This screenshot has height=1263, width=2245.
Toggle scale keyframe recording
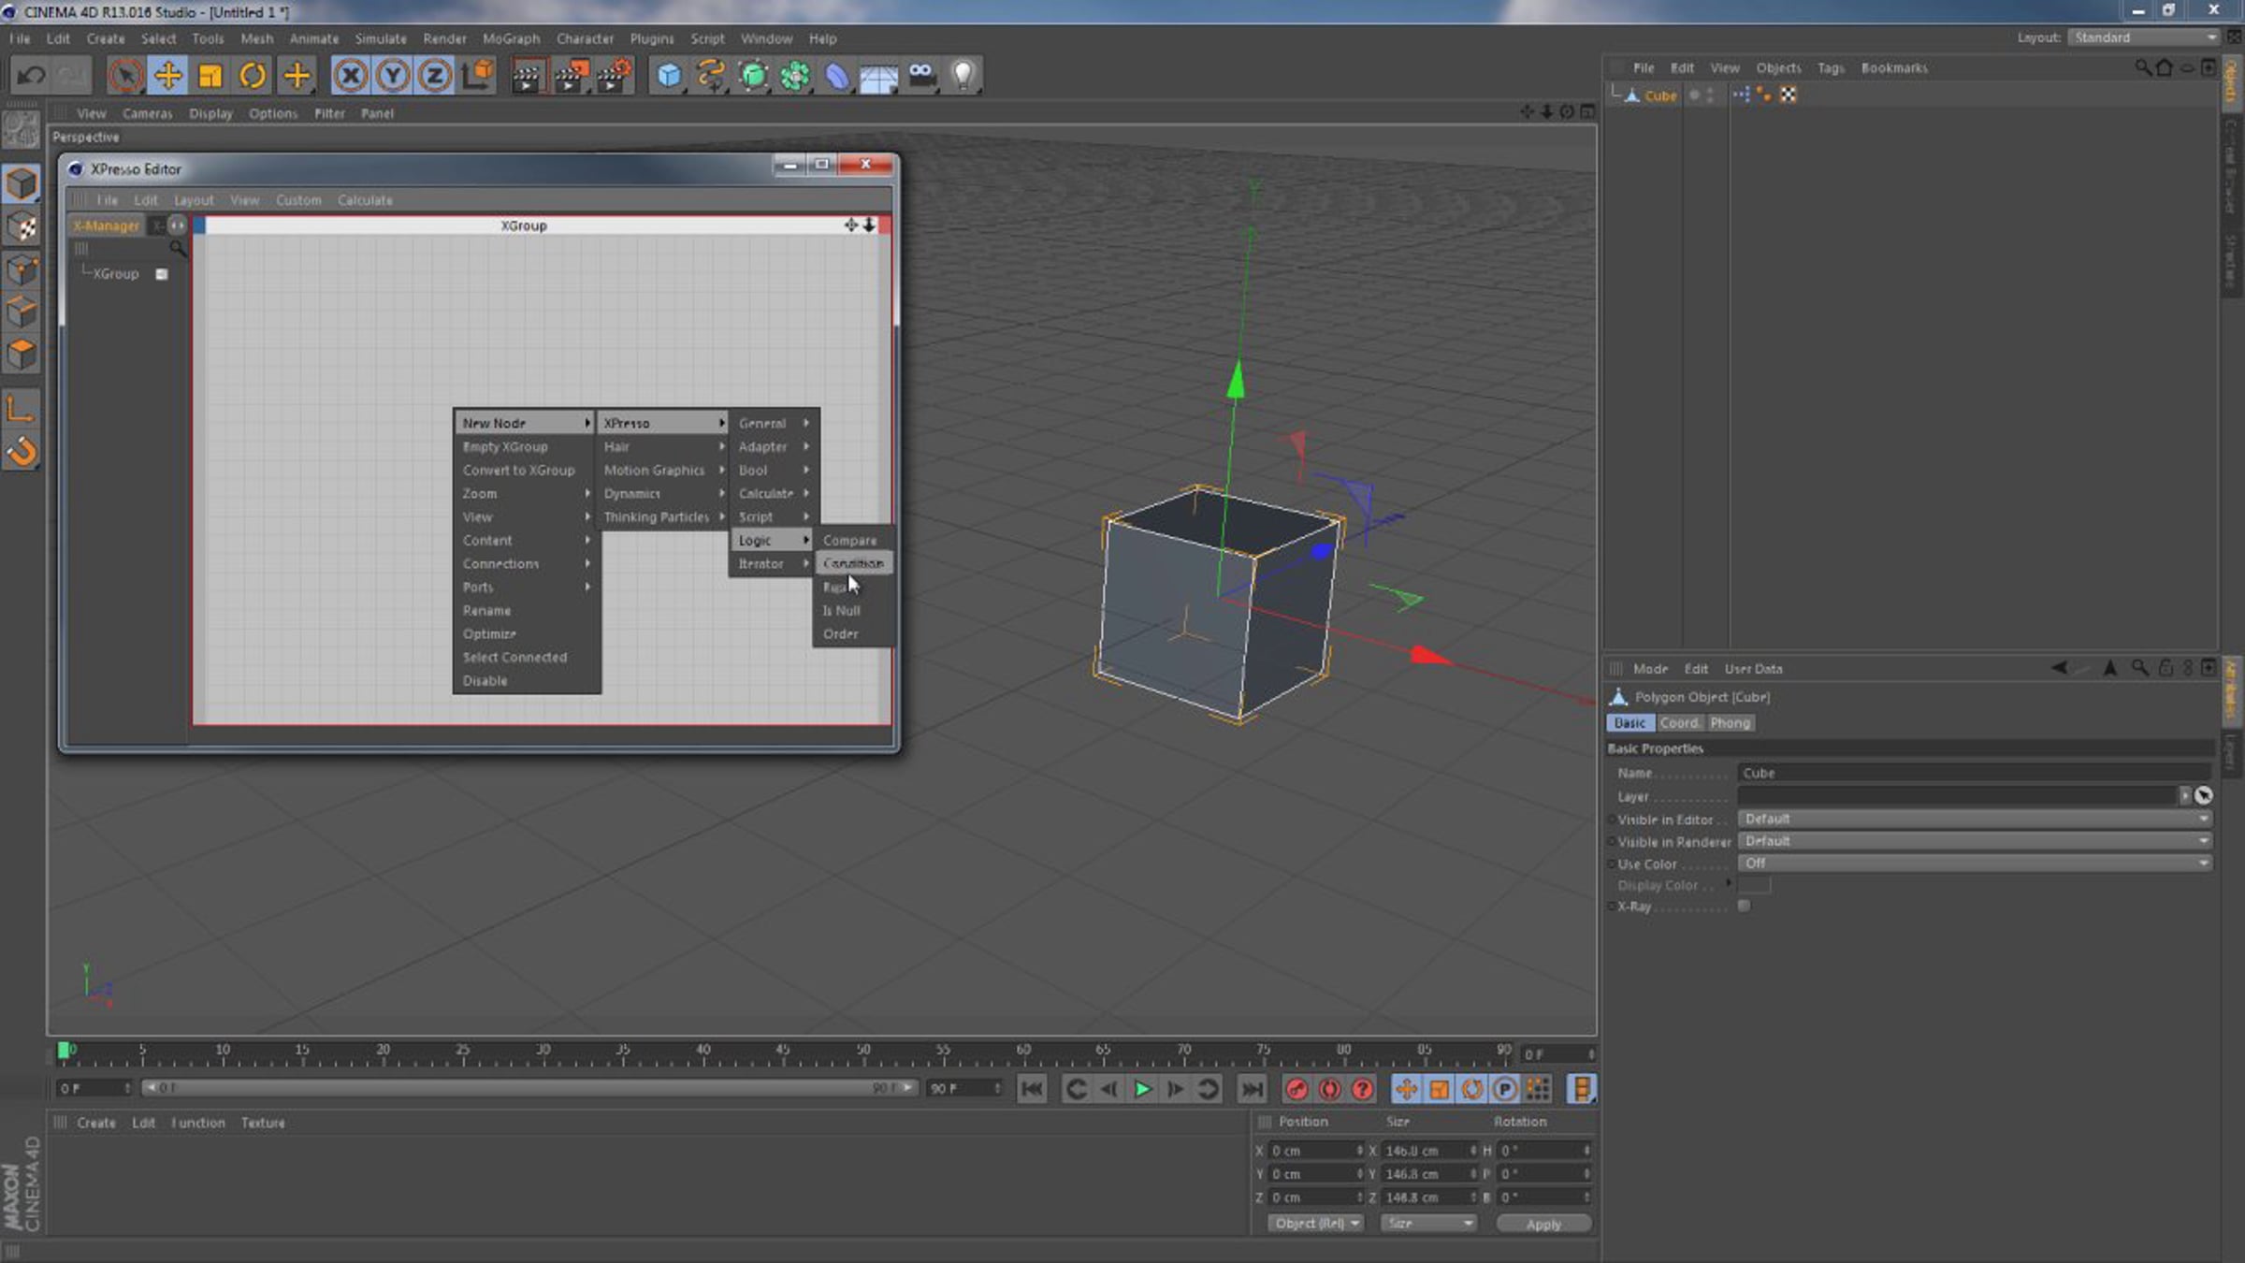tap(1440, 1089)
